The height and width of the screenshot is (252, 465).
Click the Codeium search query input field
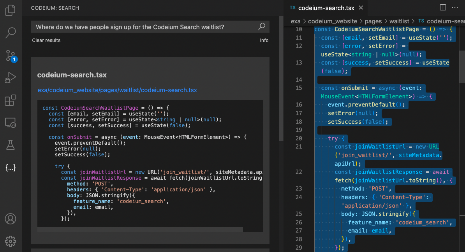click(x=144, y=27)
